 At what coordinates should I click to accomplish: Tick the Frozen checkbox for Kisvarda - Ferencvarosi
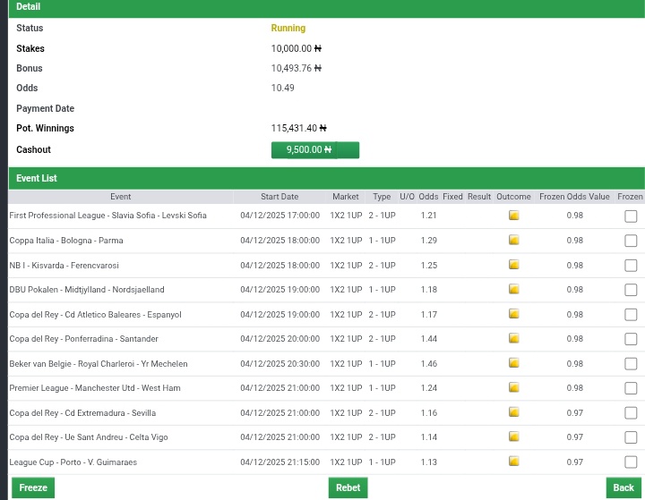631,266
